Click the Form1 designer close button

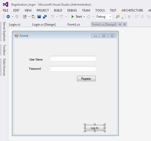pyautogui.click(x=112, y=36)
